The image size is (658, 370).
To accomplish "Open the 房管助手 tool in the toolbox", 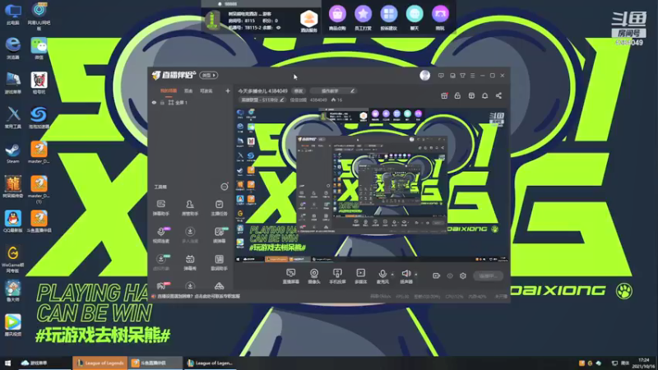I will click(x=190, y=208).
